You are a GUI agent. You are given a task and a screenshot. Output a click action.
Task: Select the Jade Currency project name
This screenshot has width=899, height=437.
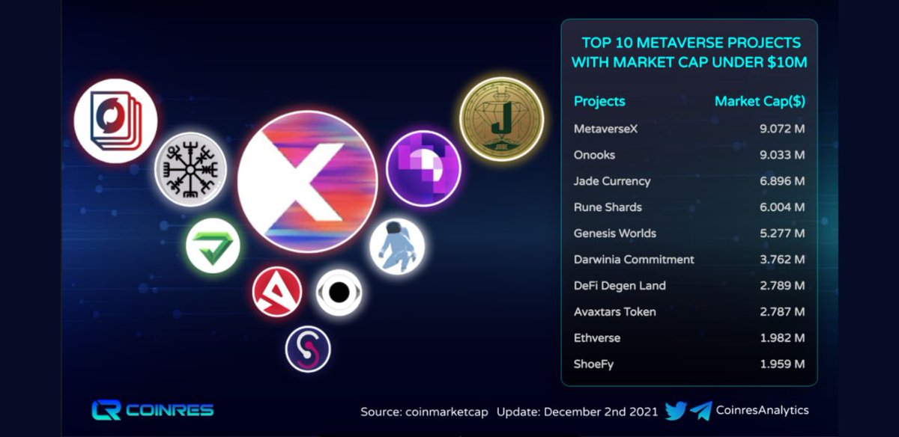coord(612,181)
